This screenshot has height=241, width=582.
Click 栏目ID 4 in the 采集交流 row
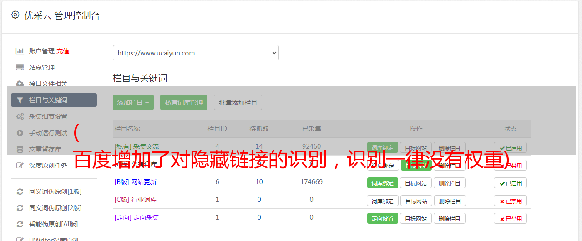pyautogui.click(x=217, y=146)
